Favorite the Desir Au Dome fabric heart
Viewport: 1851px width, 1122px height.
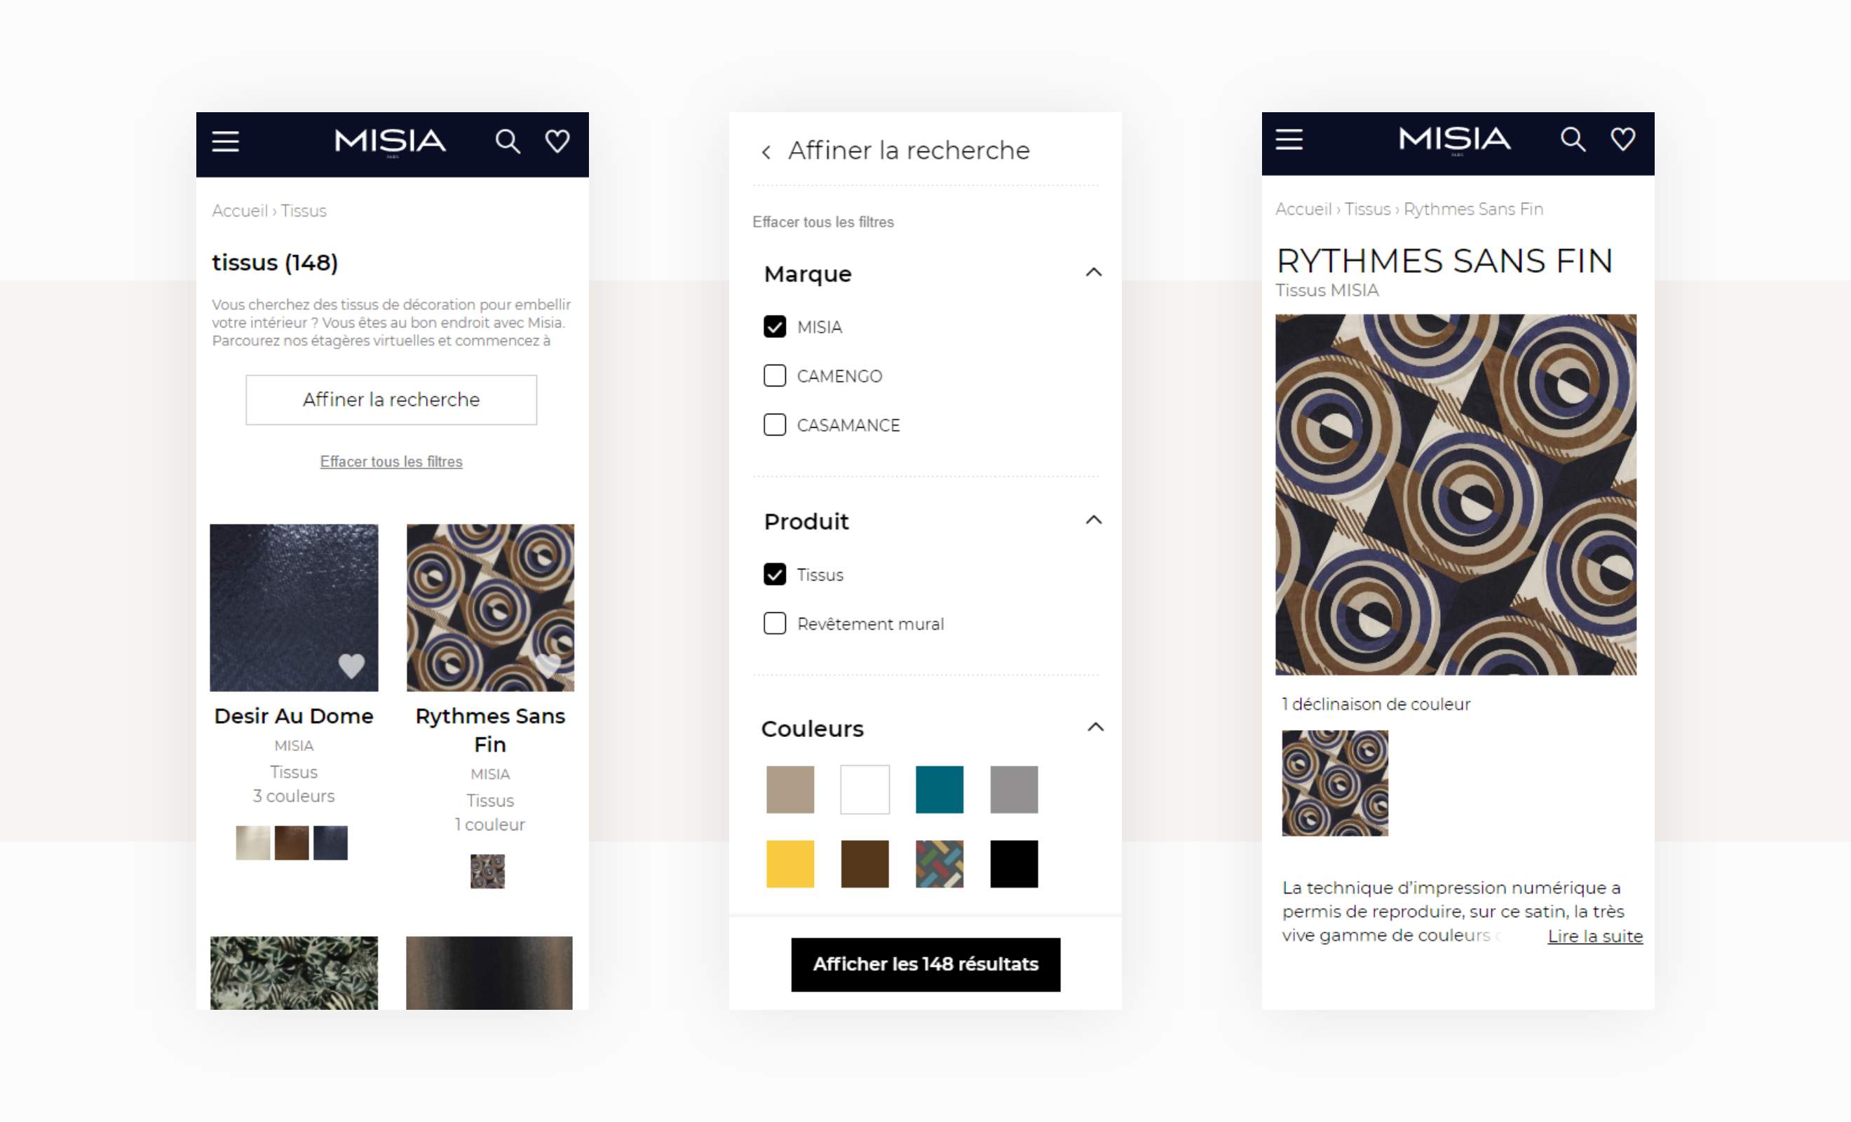(351, 665)
